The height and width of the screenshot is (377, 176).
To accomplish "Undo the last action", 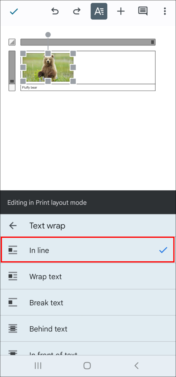I will (55, 11).
